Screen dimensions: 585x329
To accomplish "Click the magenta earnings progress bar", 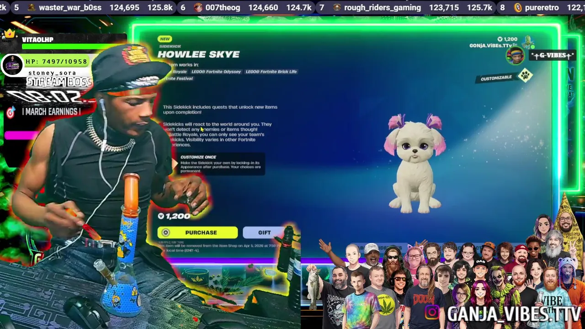I will point(21,135).
